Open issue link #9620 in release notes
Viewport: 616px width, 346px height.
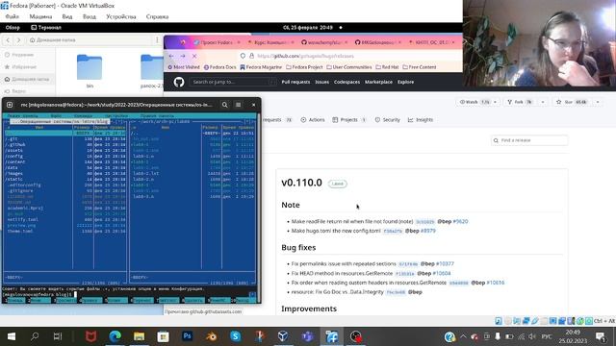point(460,222)
